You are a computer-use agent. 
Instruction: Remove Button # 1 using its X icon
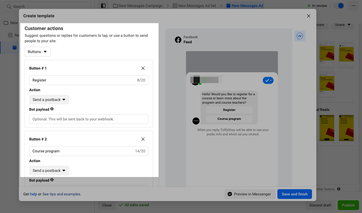point(143,68)
